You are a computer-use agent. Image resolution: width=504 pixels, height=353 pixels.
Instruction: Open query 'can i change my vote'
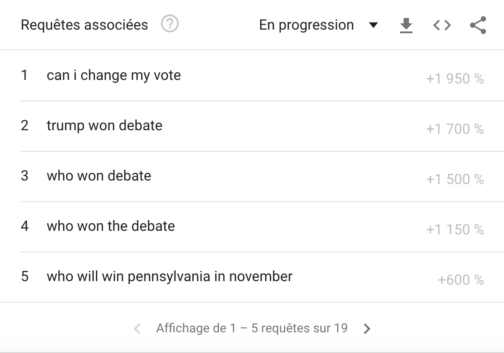(x=113, y=75)
